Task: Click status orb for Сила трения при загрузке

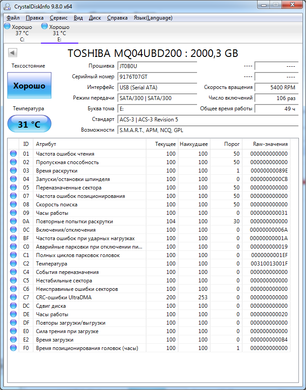Action: click(x=13, y=331)
